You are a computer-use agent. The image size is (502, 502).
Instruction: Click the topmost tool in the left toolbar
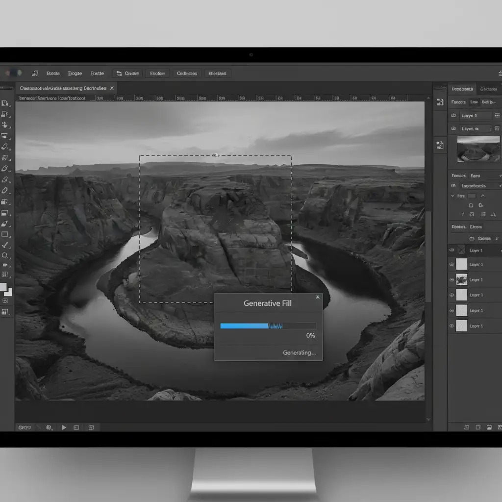coord(5,103)
